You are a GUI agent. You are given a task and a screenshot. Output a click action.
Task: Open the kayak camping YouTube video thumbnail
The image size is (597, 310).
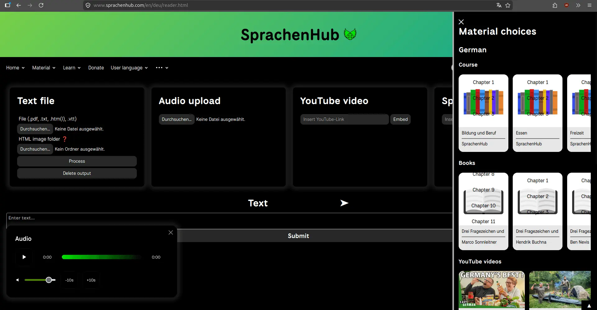tap(560, 290)
